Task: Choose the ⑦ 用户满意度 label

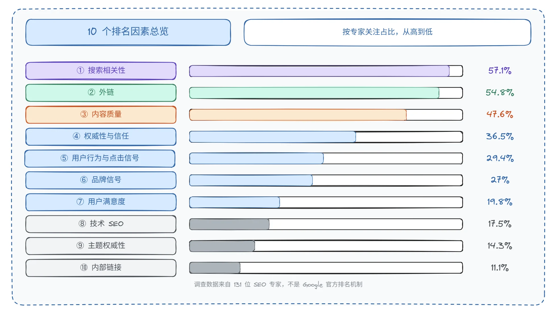Action: click(x=101, y=202)
